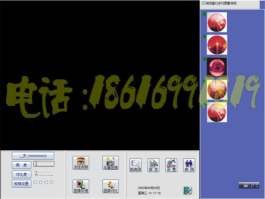Select the third radio button beside 视频设置
Viewport: 265px width, 199px height.
[46, 182]
